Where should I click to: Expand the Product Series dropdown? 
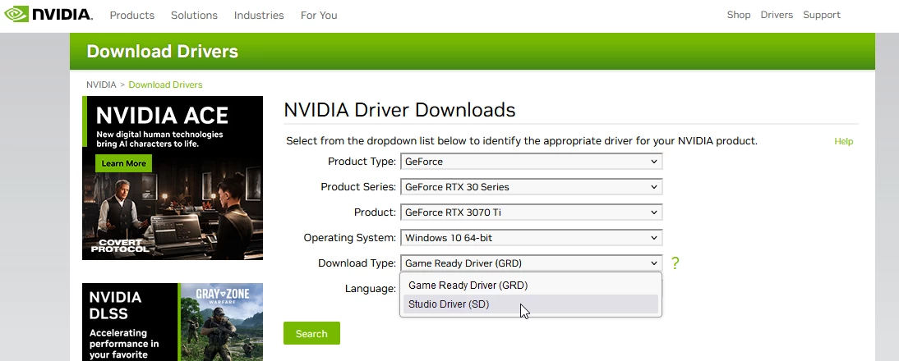coord(531,186)
